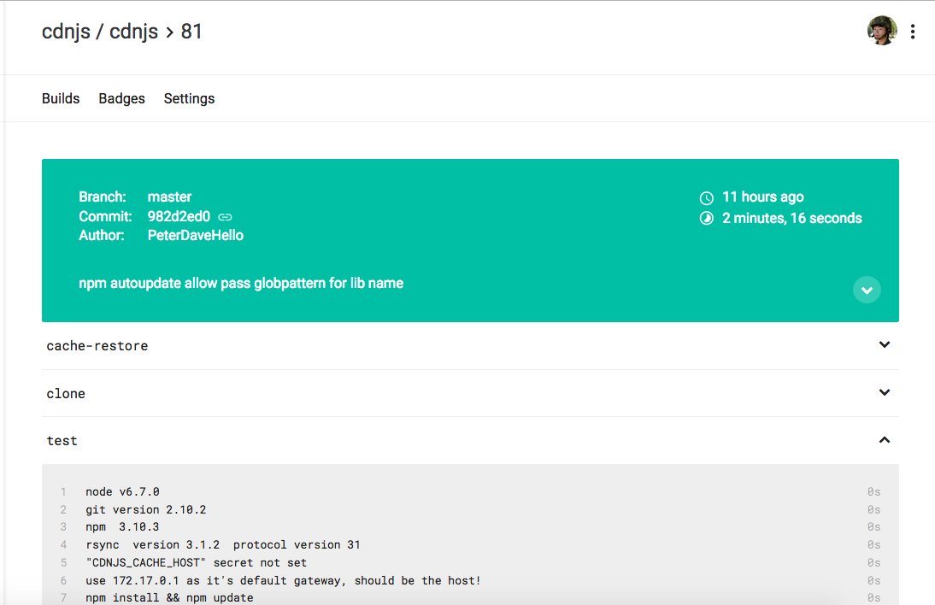
Task: Click the 0s timing on node line
Action: click(x=873, y=491)
